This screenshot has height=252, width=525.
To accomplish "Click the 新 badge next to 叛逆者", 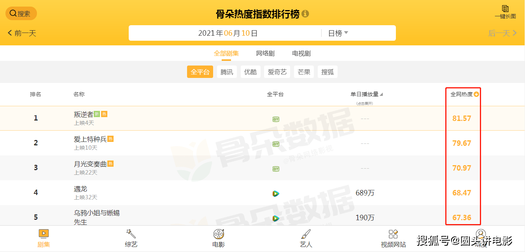I will tap(97, 114).
